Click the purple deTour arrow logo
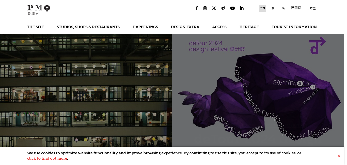Image resolution: width=347 pixels, height=165 pixels. [x=317, y=45]
